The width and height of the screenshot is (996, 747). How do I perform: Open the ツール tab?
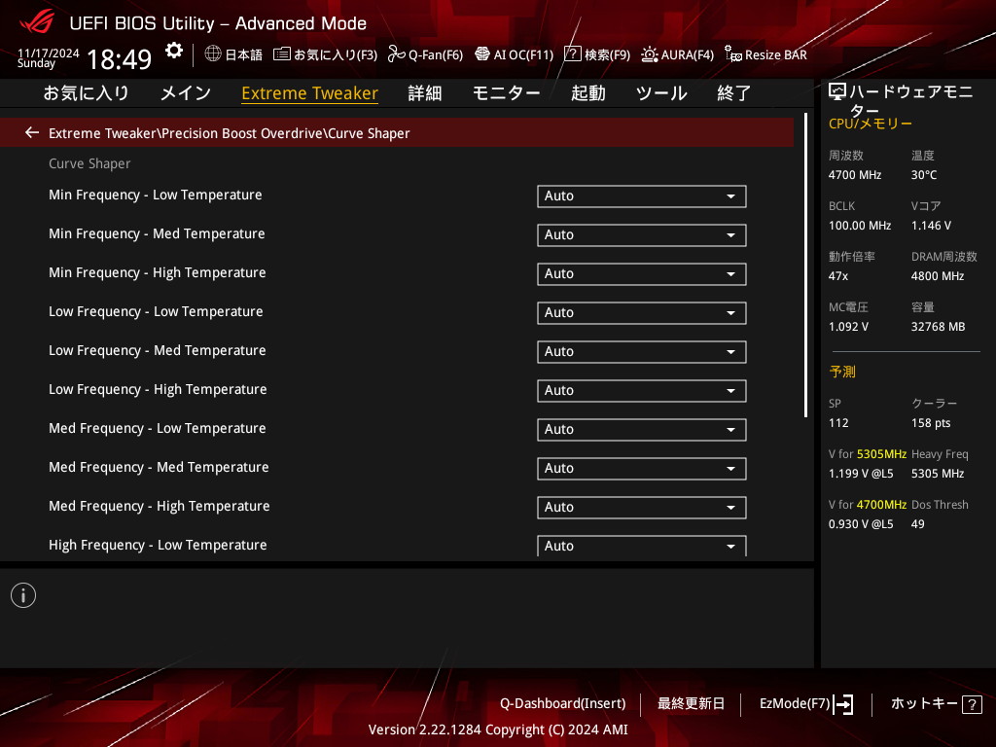pos(661,92)
